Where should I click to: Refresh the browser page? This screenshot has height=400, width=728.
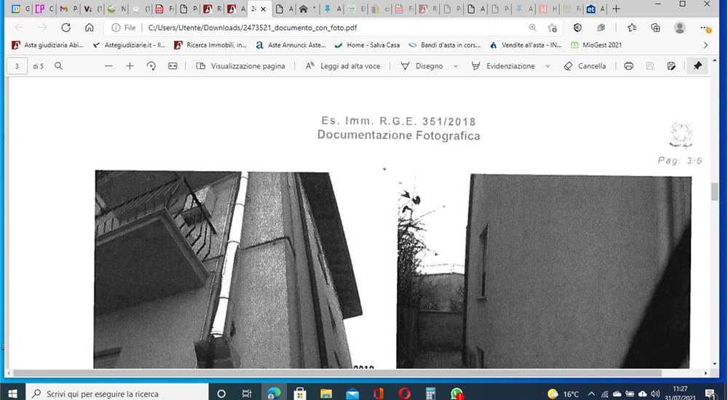[x=66, y=28]
